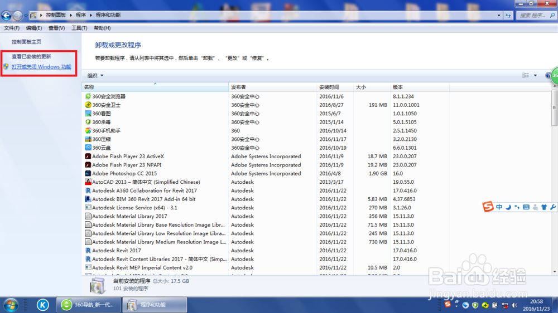Open the 文件(F) menu
The image size is (558, 313).
(x=12, y=28)
